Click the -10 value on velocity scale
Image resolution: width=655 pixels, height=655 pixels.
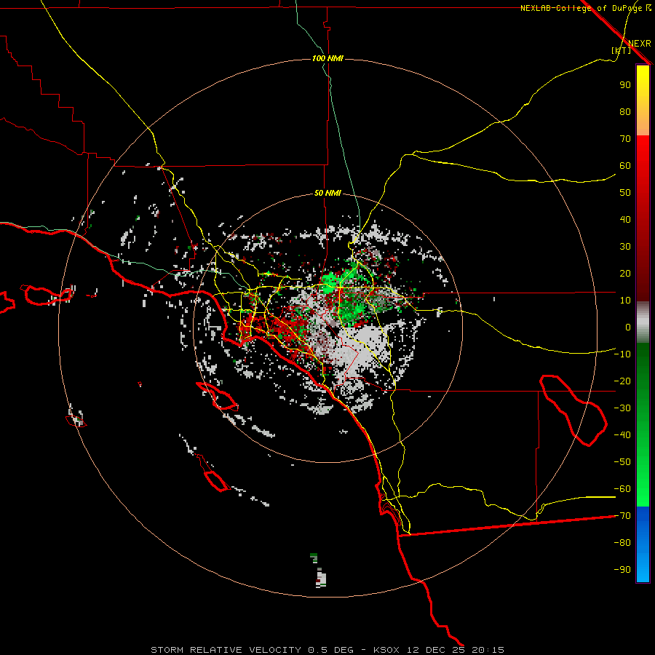click(x=622, y=354)
